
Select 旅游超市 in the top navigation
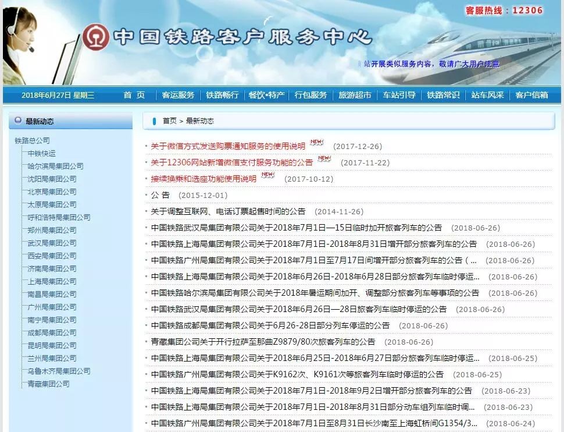pos(355,95)
